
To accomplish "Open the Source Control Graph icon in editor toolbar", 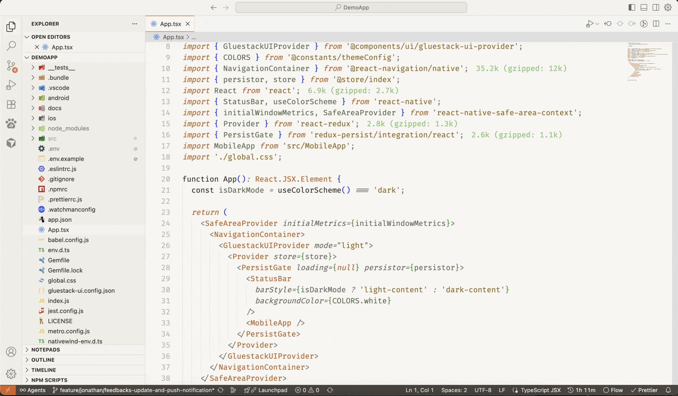I will tap(644, 24).
